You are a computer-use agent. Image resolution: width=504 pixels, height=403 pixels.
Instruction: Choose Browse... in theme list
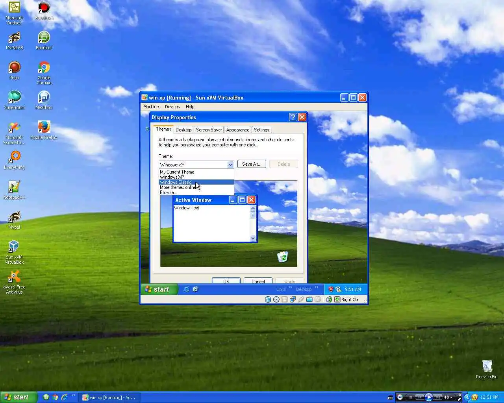point(196,192)
